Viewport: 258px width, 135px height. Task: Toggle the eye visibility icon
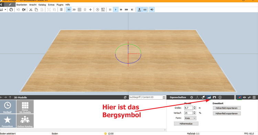pyautogui.click(x=245, y=98)
